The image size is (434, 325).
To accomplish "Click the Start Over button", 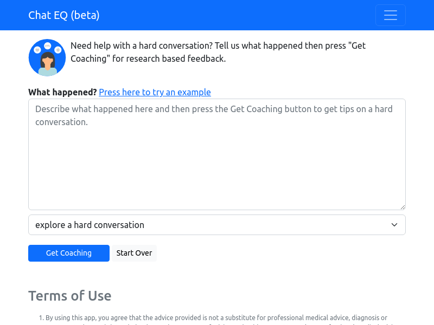I will click(134, 253).
